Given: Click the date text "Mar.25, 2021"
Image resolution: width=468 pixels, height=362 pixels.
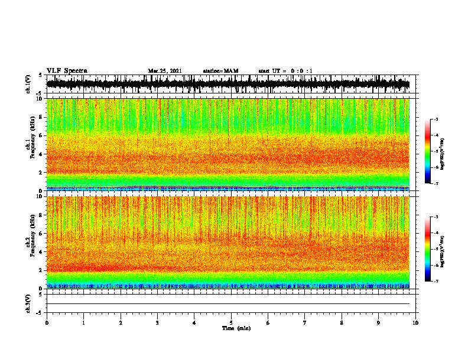Looking at the screenshot, I should pyautogui.click(x=165, y=71).
